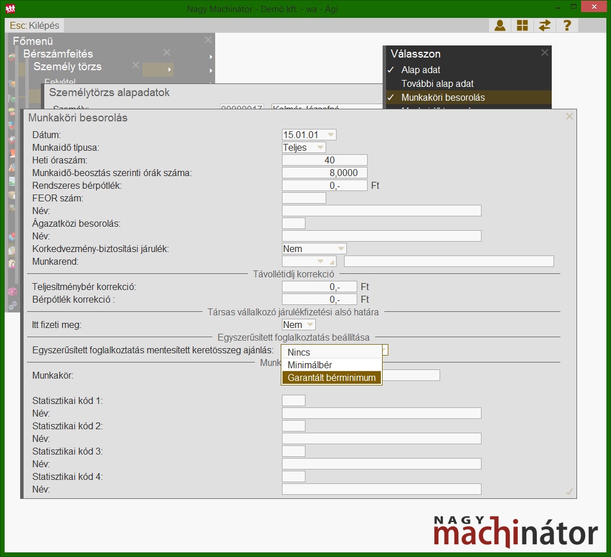Click the swap arrows icon in toolbar
Viewport: 611px width, 557px height.
[544, 25]
